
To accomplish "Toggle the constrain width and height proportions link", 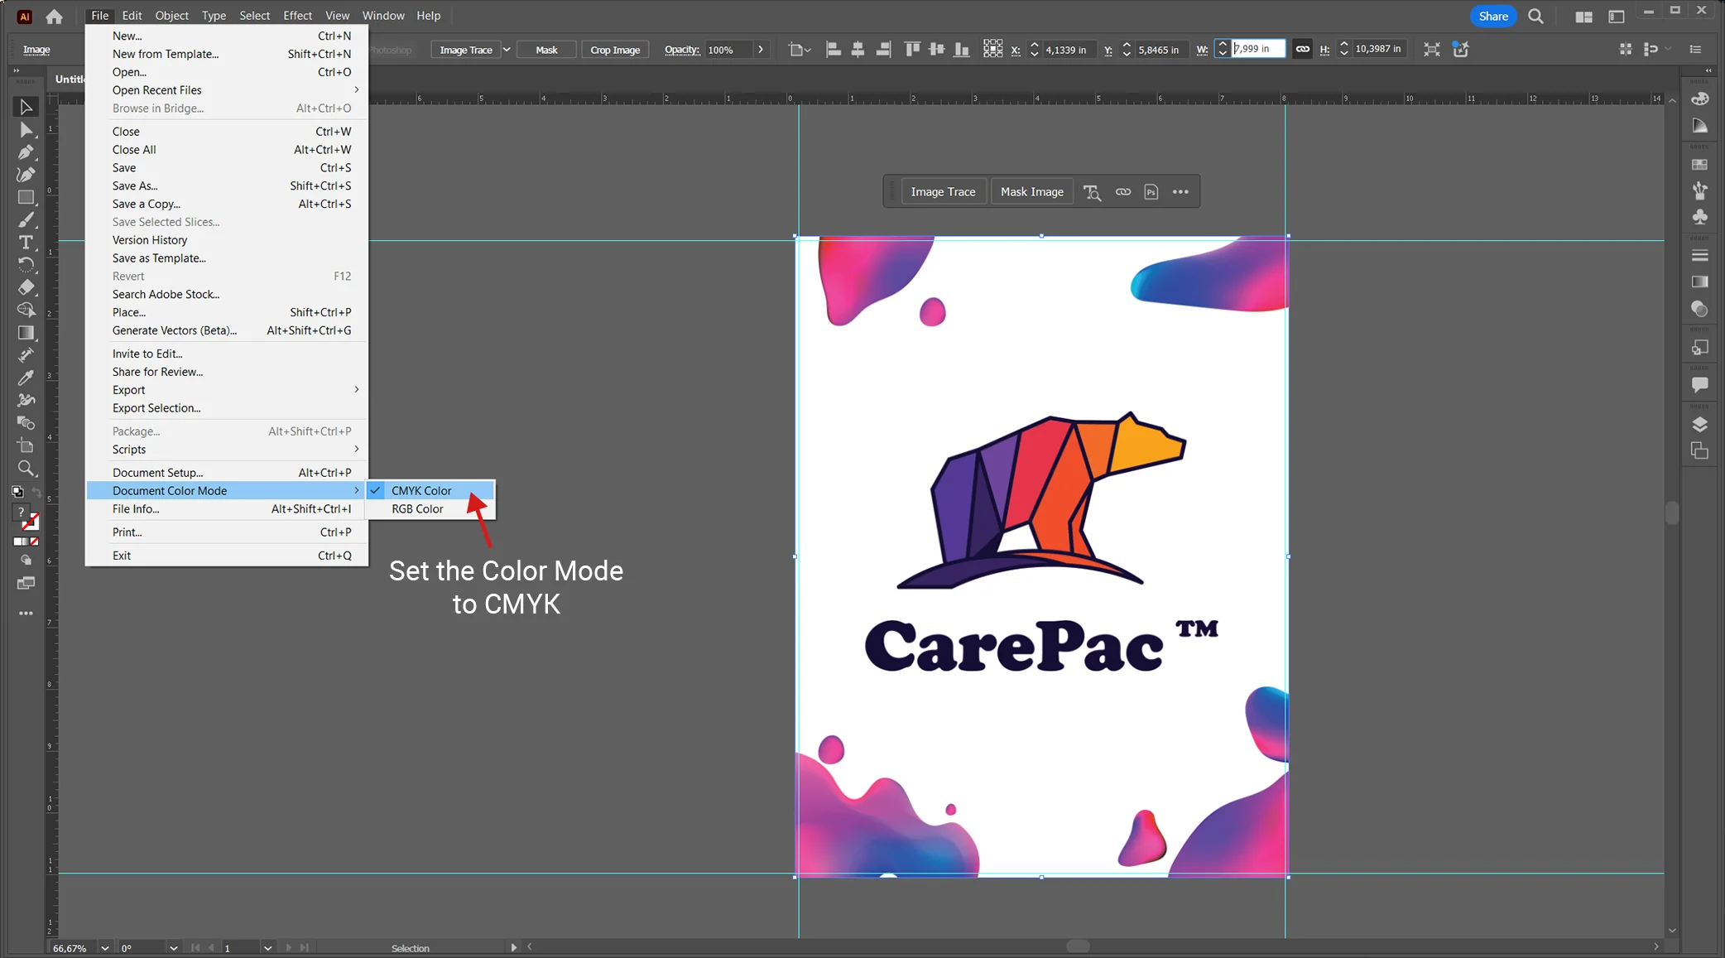I will click(1301, 49).
